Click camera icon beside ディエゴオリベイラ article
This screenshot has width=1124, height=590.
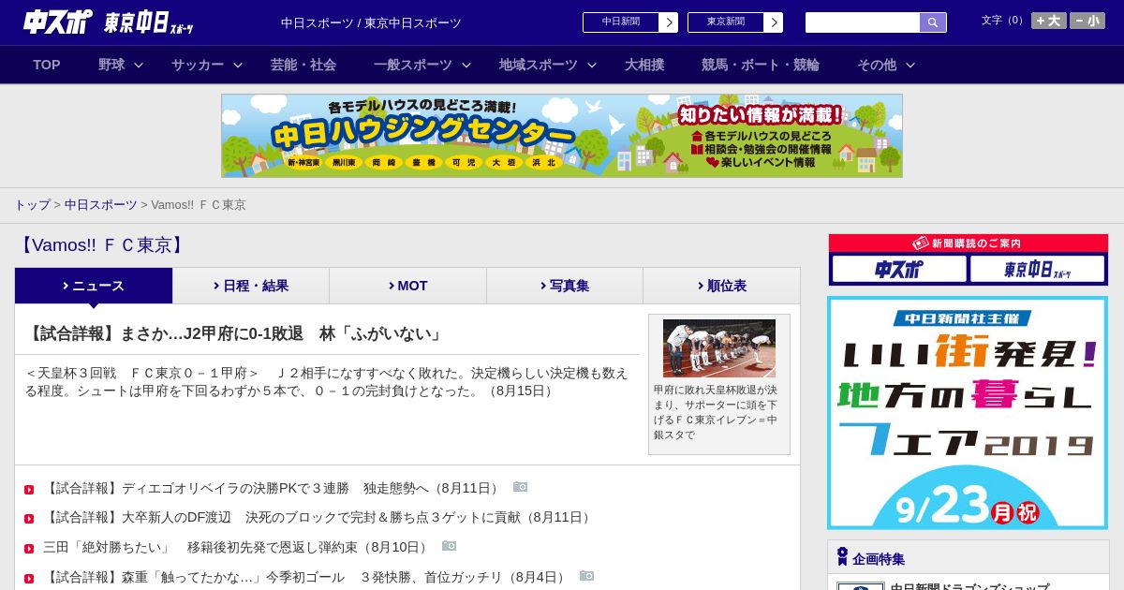pos(521,487)
